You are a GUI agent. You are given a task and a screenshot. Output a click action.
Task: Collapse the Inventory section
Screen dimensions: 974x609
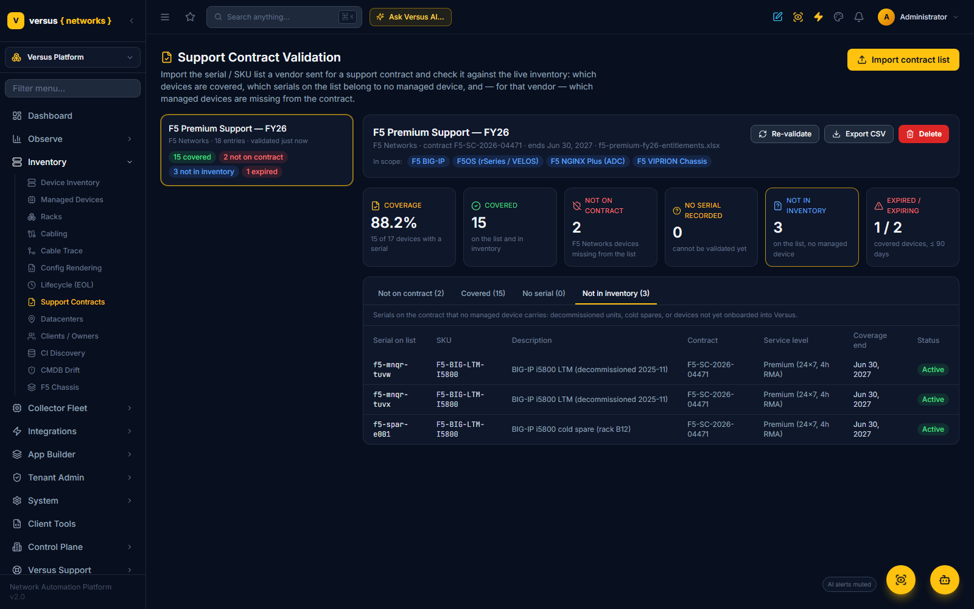point(72,162)
